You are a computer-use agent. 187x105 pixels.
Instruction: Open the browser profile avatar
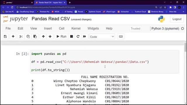[179, 7]
